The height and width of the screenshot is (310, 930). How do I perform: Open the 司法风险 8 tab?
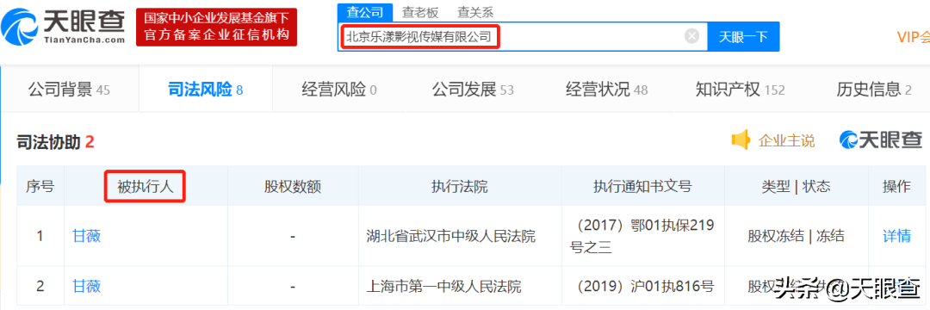(x=205, y=90)
